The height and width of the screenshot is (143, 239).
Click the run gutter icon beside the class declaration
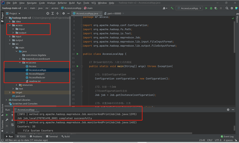pyautogui.click(x=78, y=54)
